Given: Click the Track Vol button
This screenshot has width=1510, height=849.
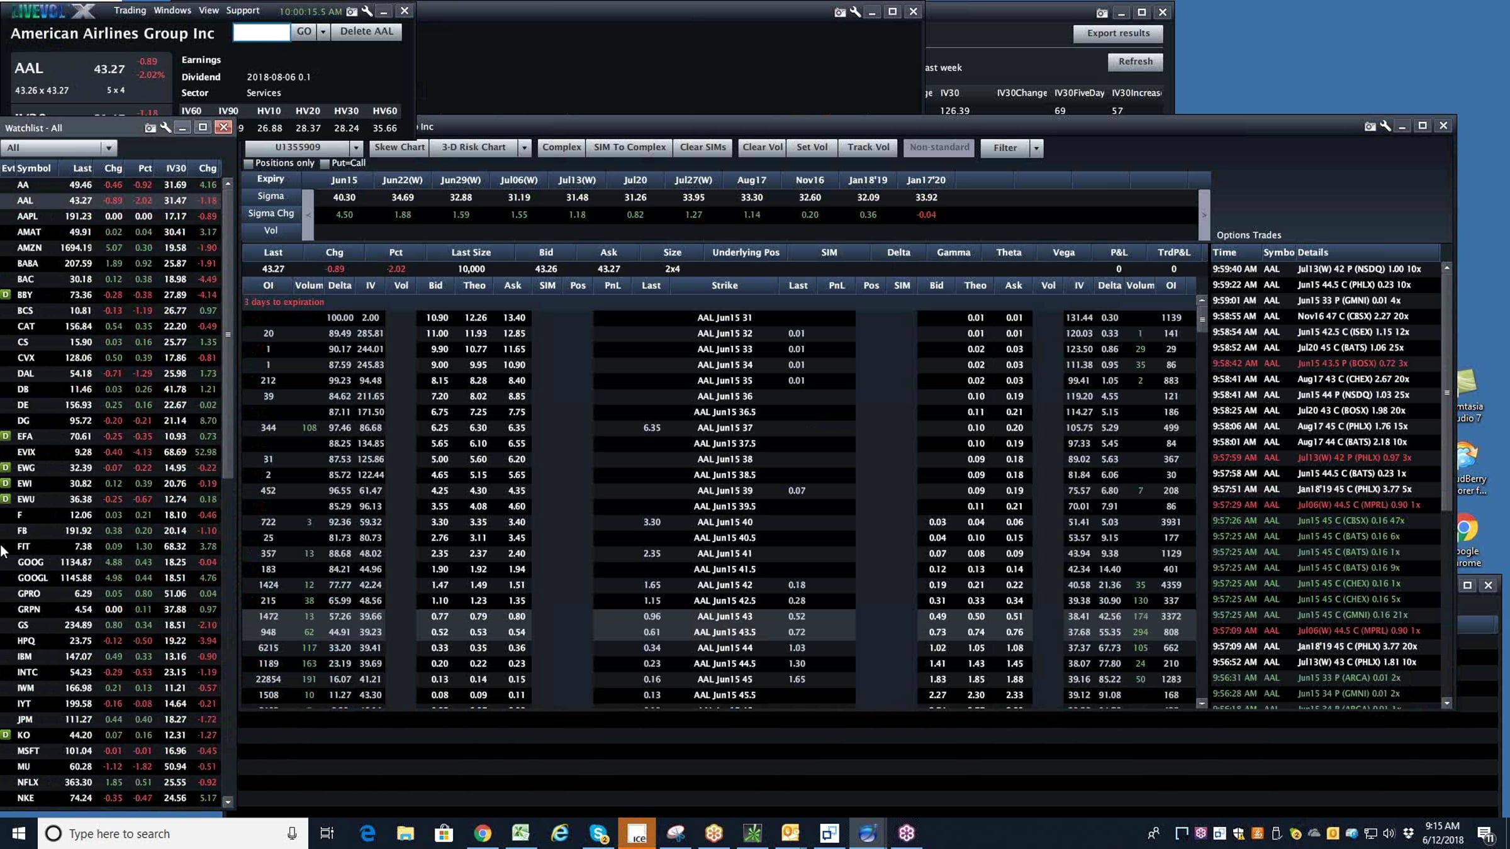Looking at the screenshot, I should pyautogui.click(x=868, y=147).
